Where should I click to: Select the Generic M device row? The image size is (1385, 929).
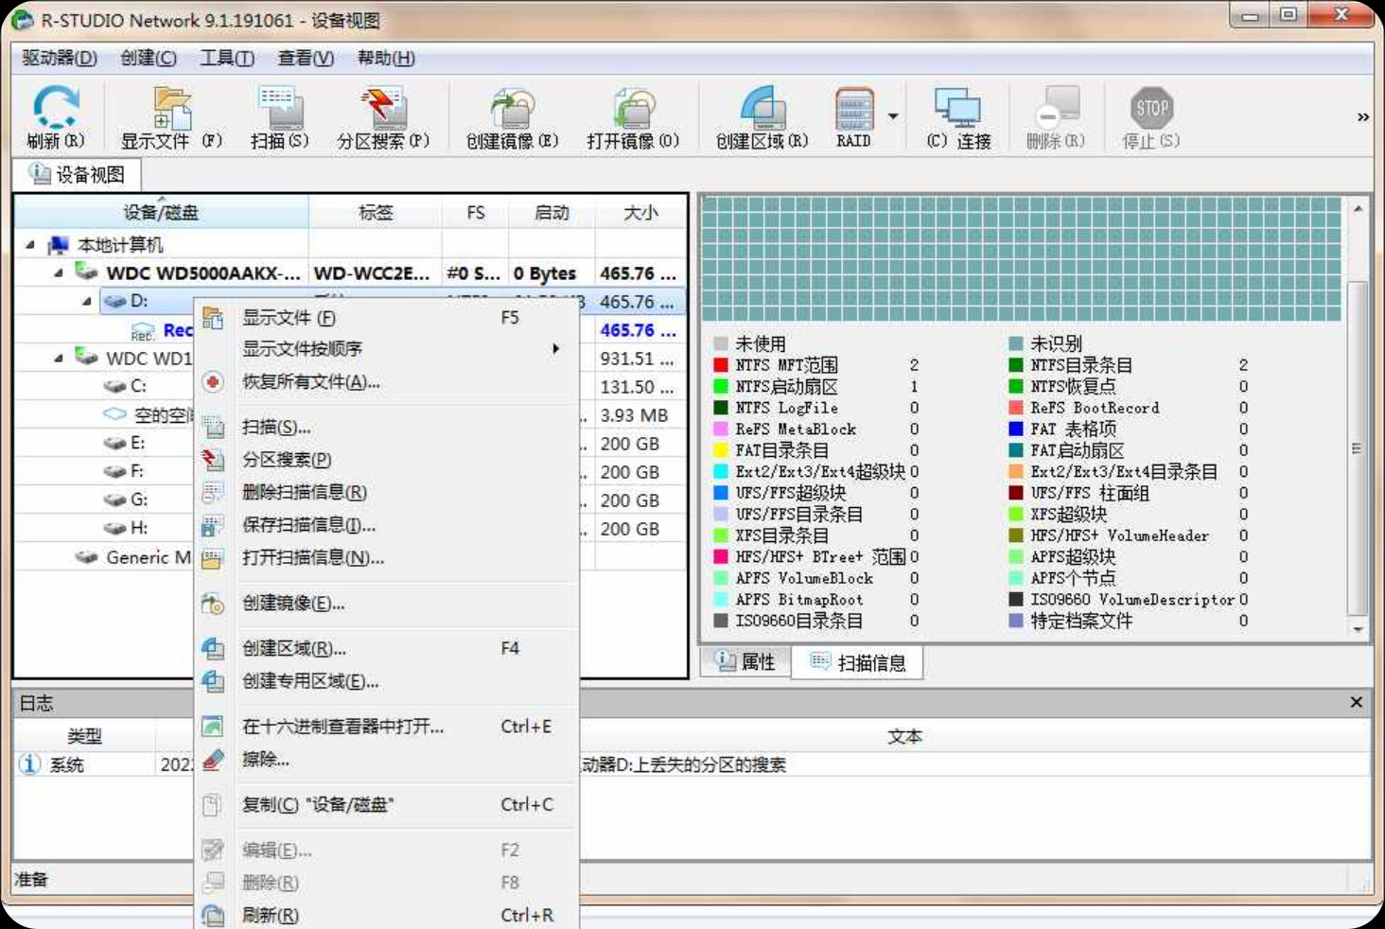[x=133, y=557]
